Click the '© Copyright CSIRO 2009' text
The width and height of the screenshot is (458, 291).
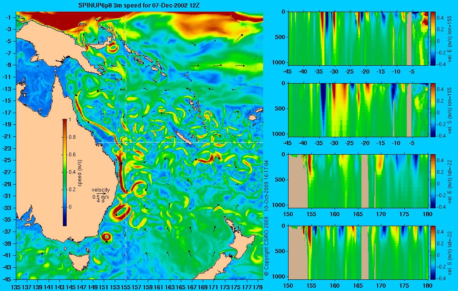click(x=266, y=247)
